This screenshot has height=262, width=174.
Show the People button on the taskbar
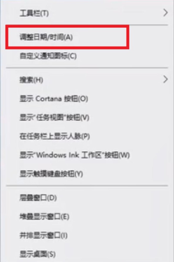tap(87, 136)
